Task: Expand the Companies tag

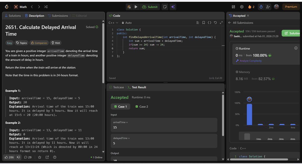Action: pyautogui.click(x=39, y=43)
